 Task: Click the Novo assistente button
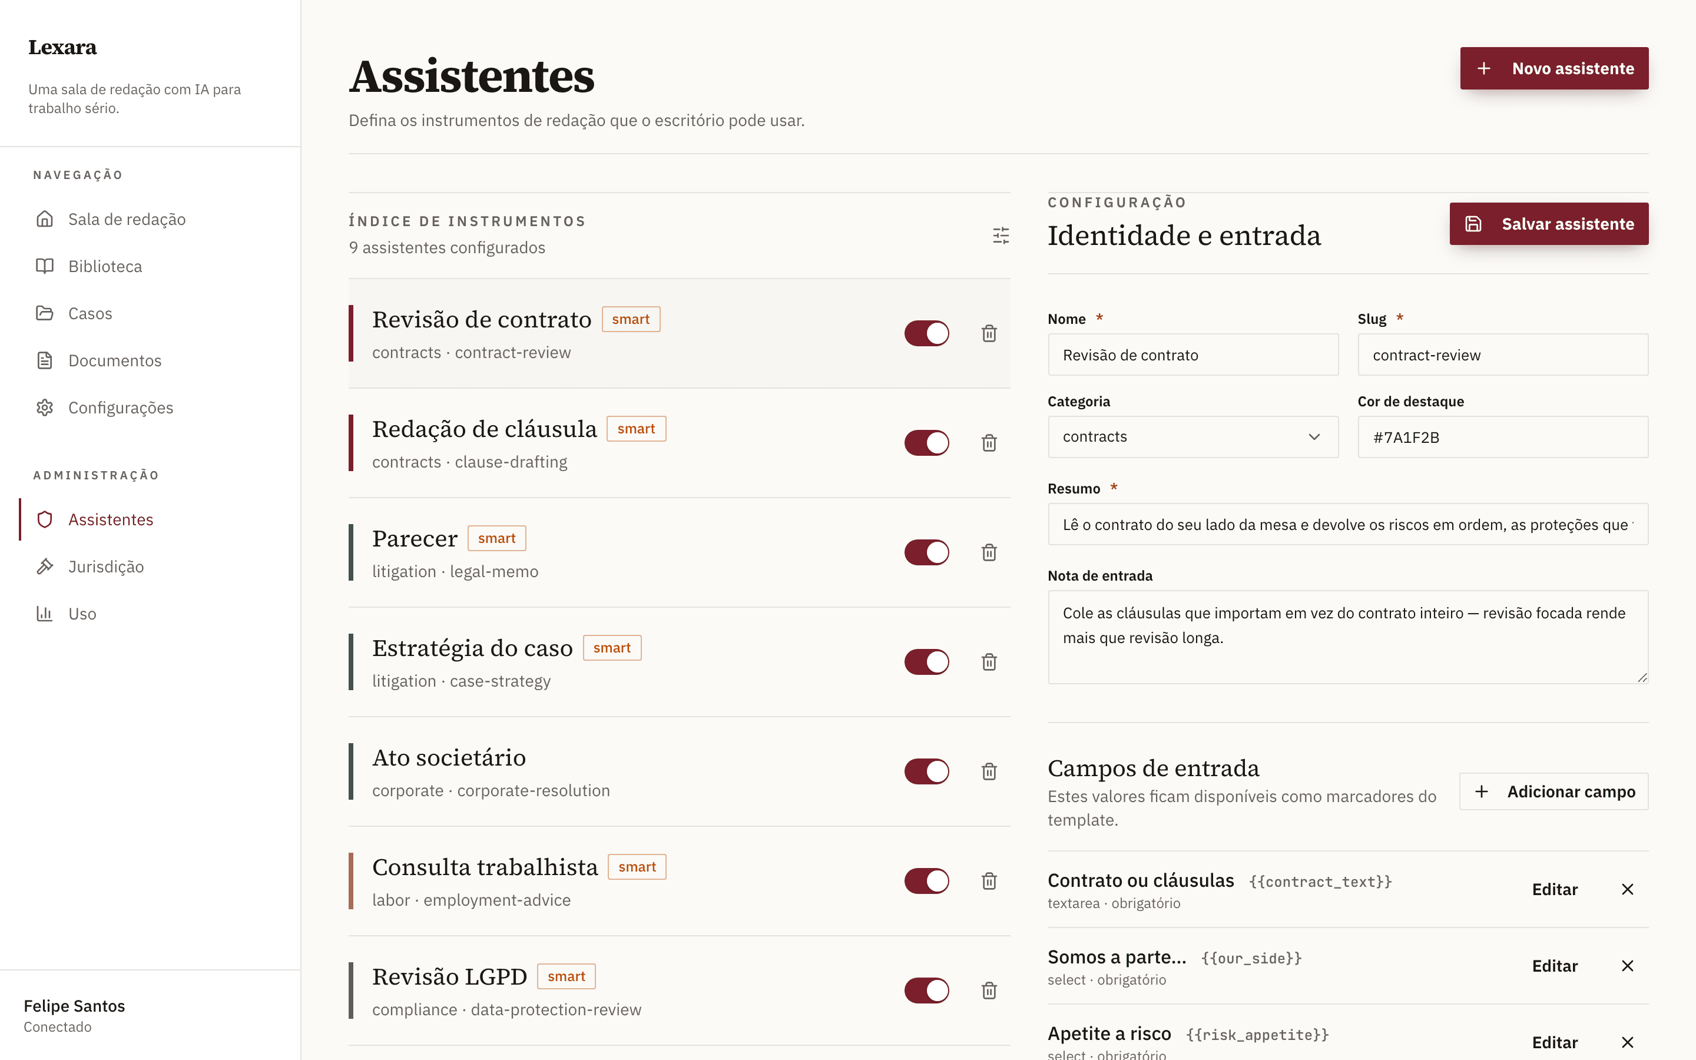tap(1553, 69)
